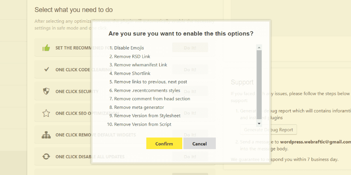Click Do It! for recommended settings
The width and height of the screenshot is (351, 175).
point(190,48)
